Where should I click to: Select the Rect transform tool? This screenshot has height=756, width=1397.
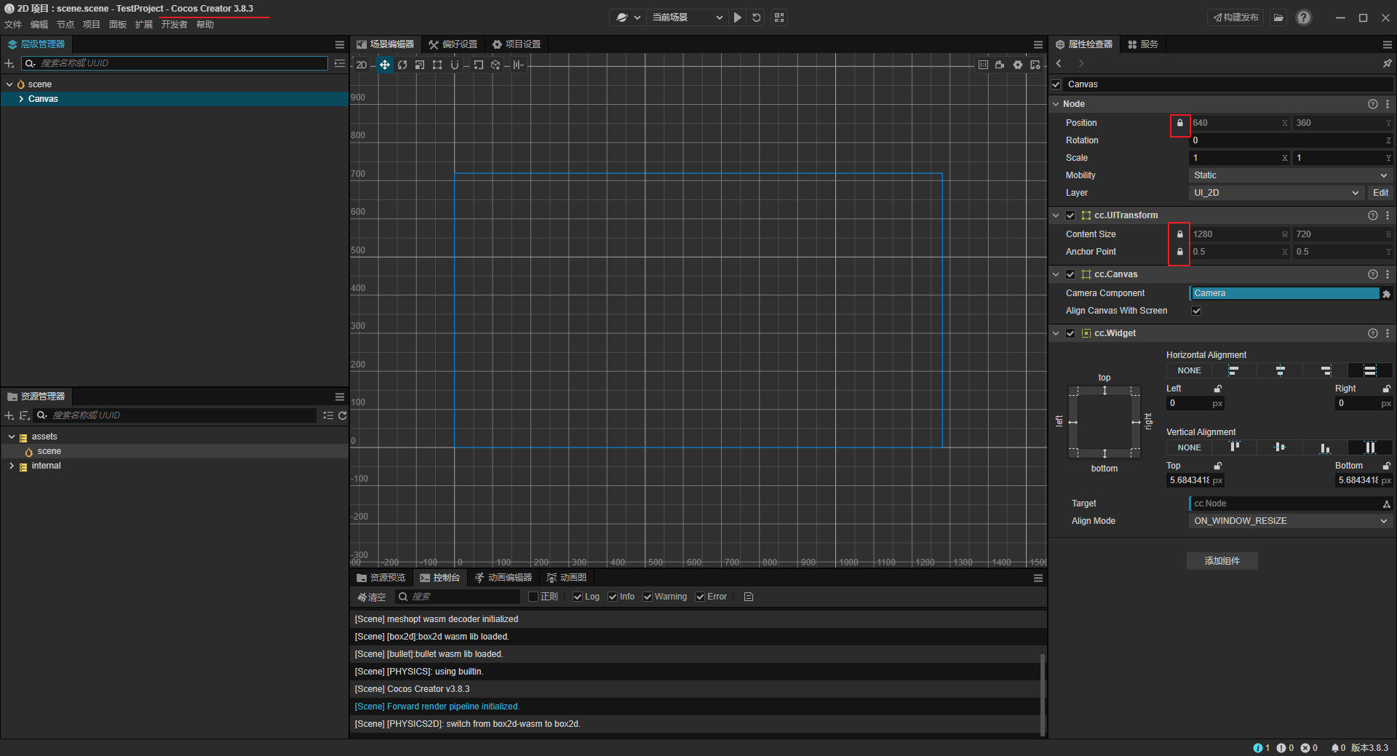[437, 65]
